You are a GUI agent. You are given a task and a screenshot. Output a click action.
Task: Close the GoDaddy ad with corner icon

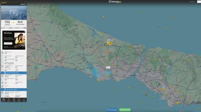pyautogui.click(x=25, y=31)
